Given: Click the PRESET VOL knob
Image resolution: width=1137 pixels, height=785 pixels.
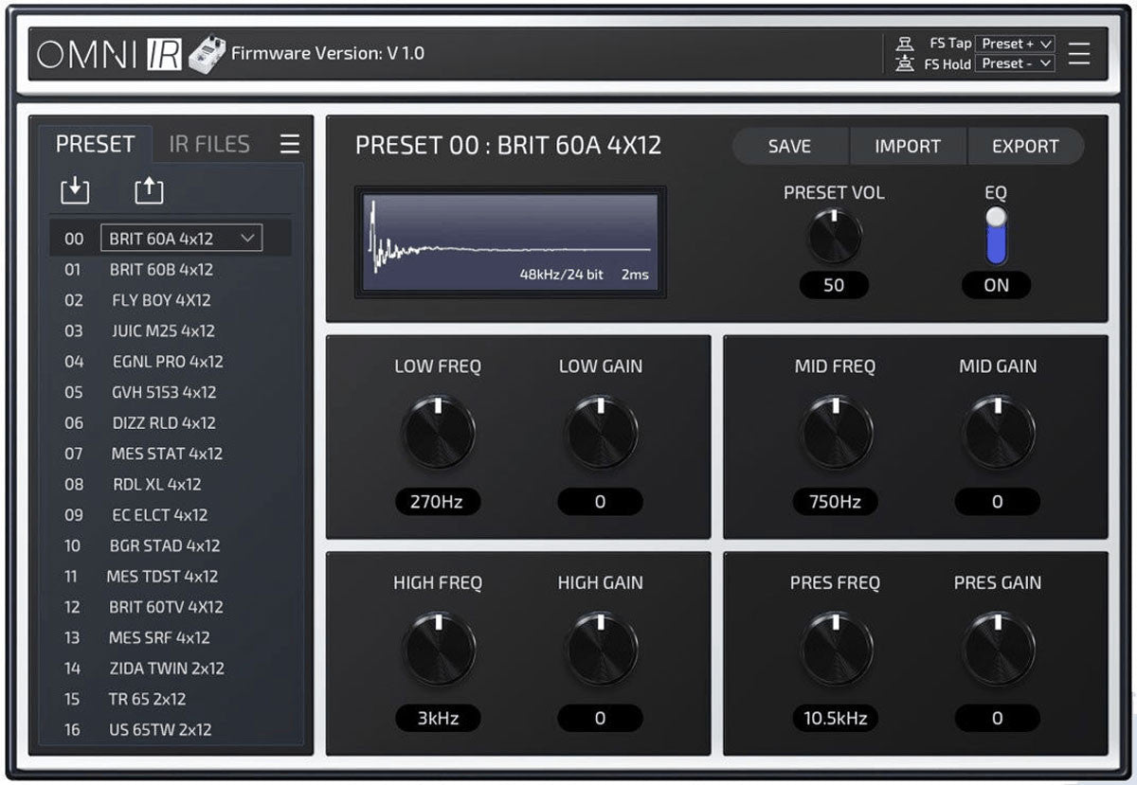Looking at the screenshot, I should (834, 236).
